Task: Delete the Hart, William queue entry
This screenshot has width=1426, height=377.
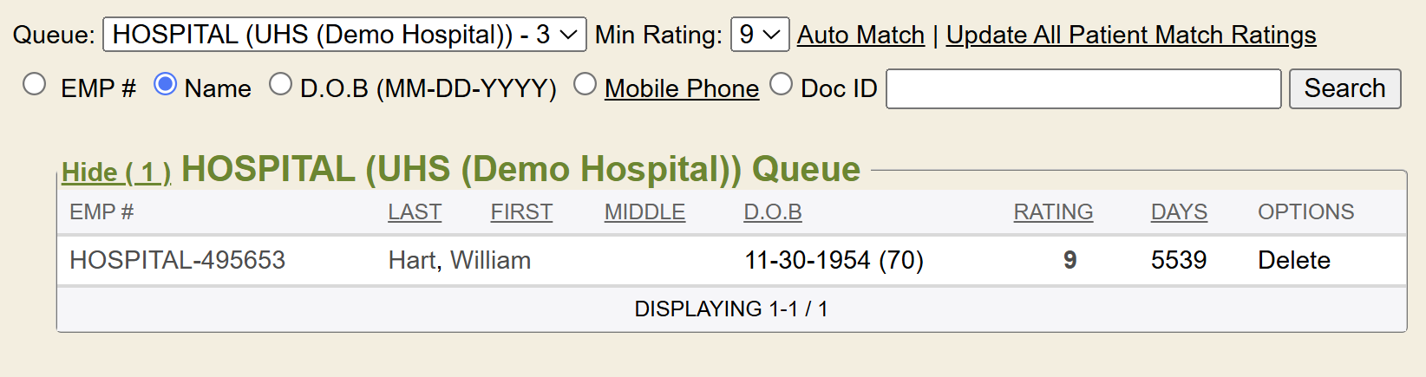Action: pyautogui.click(x=1293, y=260)
